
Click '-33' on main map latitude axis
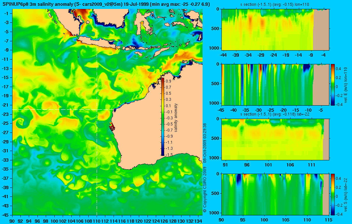tap(5, 160)
